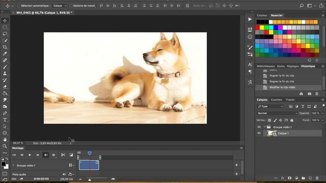Switch to the Tracés tab
This screenshot has width=326, height=183.
click(290, 100)
